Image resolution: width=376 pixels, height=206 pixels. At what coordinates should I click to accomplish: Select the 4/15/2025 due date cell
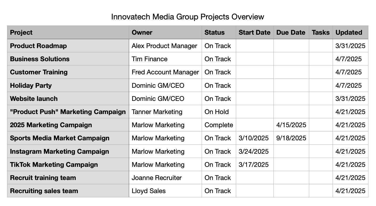click(291, 125)
